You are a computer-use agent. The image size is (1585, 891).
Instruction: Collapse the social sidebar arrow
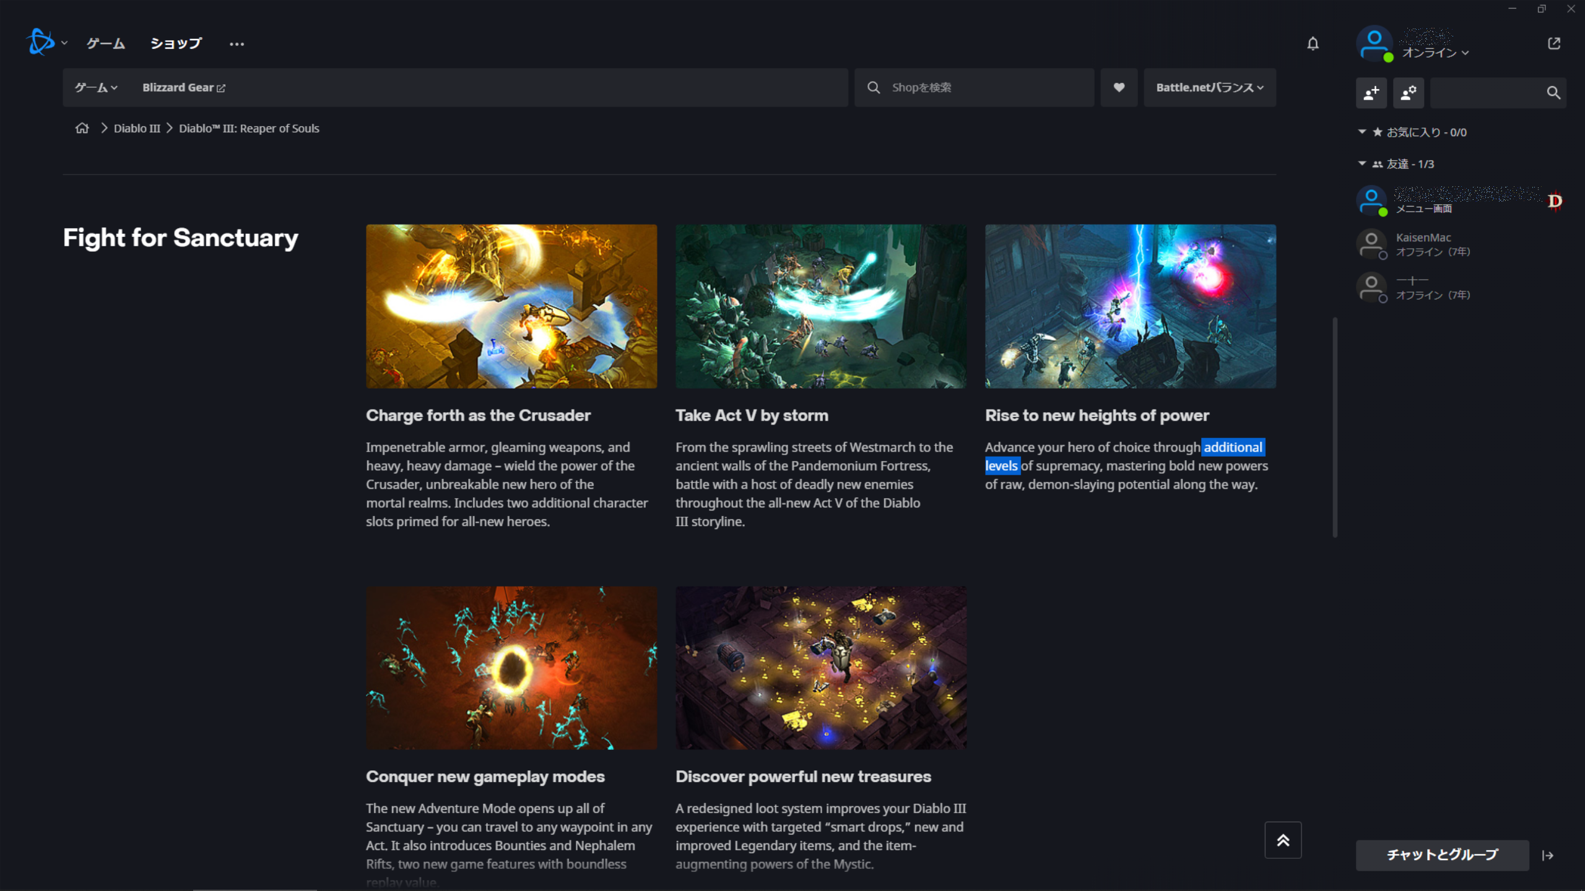(x=1548, y=855)
